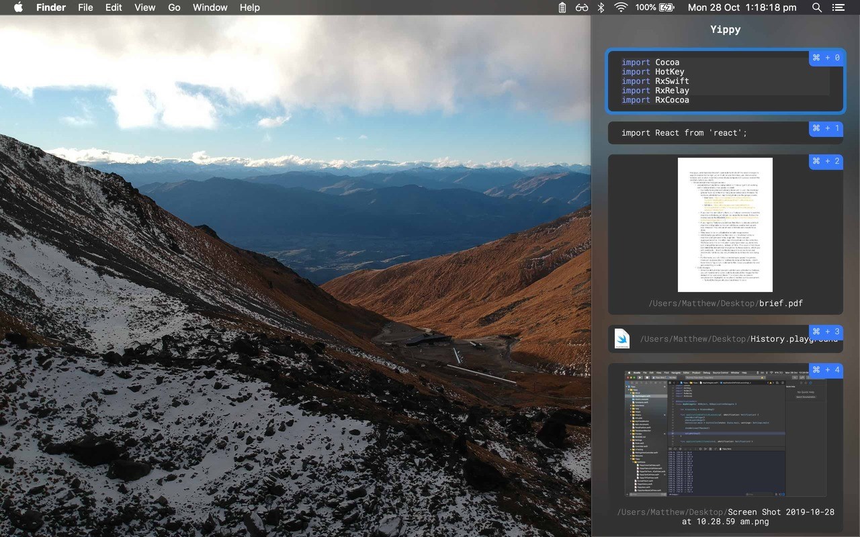
Task: Open the Window menu
Action: coord(210,7)
